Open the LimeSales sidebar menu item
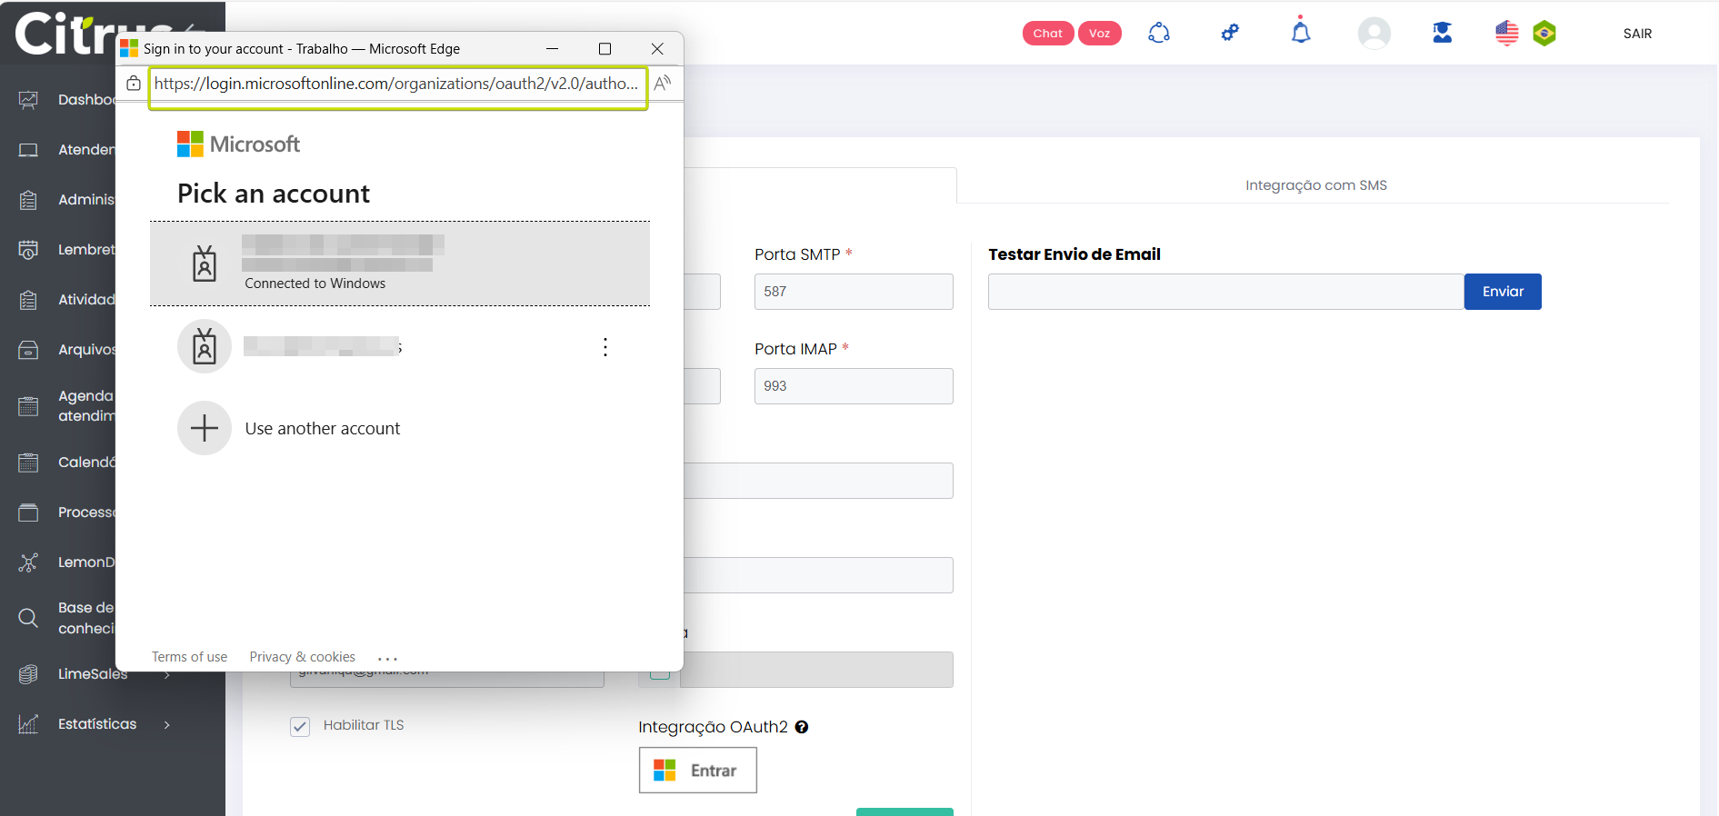The image size is (1719, 816). point(92,674)
